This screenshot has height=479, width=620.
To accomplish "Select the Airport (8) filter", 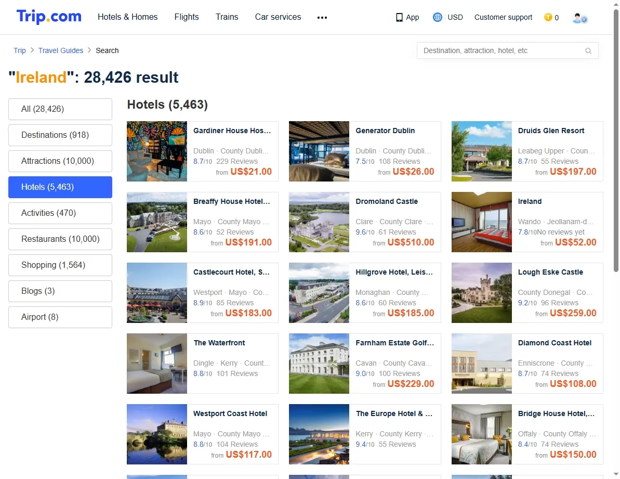I will click(60, 317).
